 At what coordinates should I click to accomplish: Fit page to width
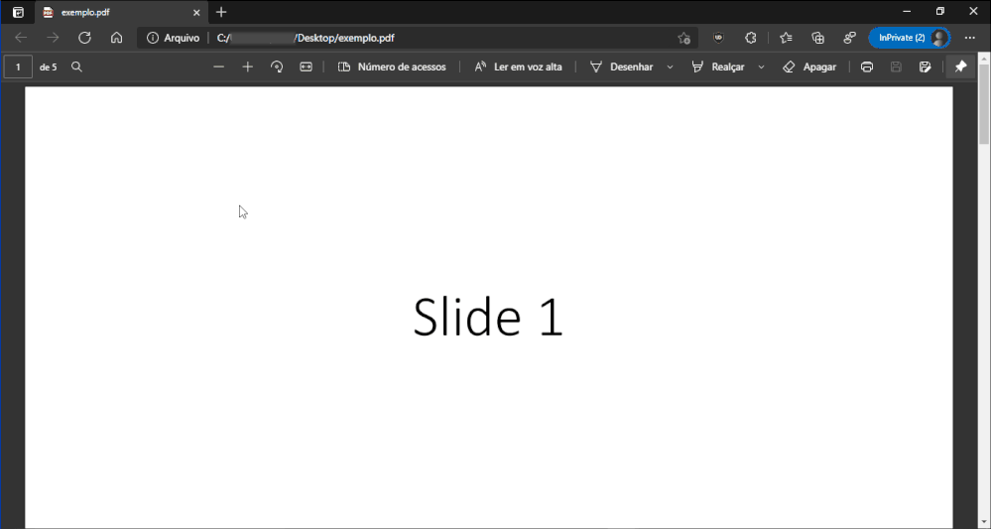coord(306,67)
